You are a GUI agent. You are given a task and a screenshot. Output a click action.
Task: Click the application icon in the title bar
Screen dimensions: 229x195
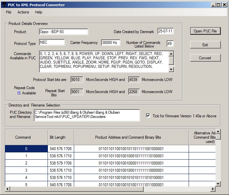[4, 5]
